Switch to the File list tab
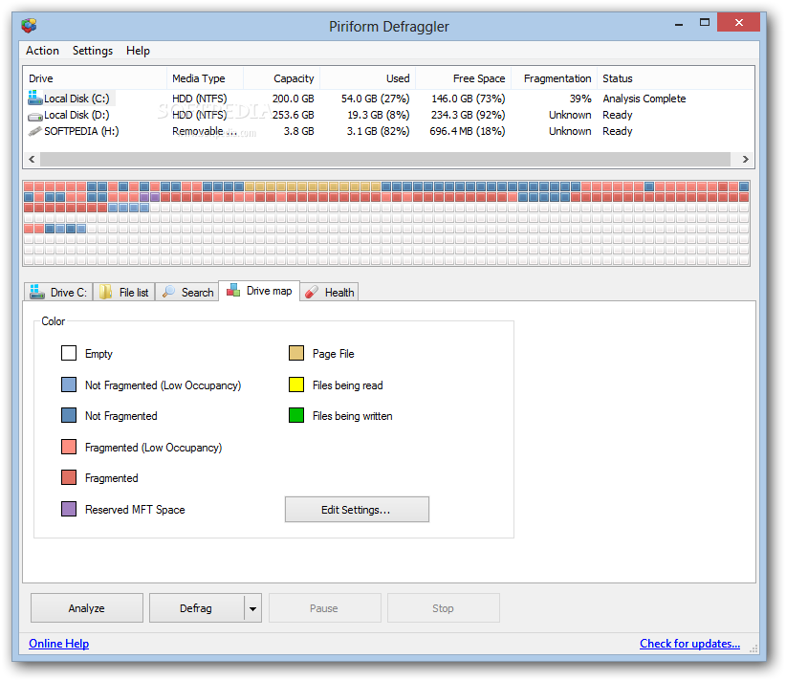This screenshot has width=786, height=681. tap(124, 292)
